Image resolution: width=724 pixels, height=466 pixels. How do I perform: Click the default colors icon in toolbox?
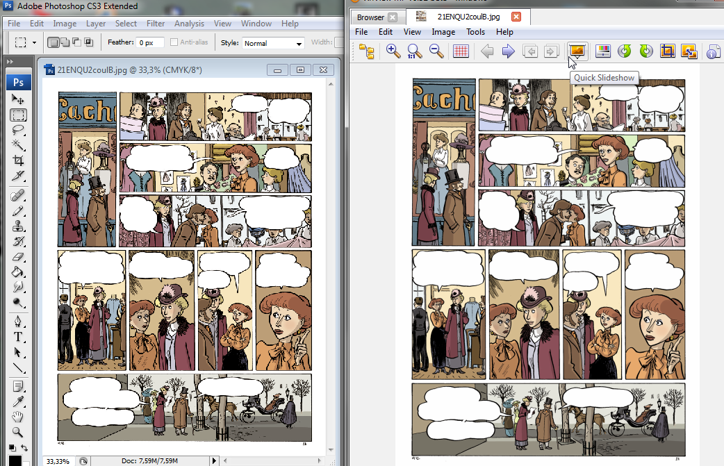point(12,447)
